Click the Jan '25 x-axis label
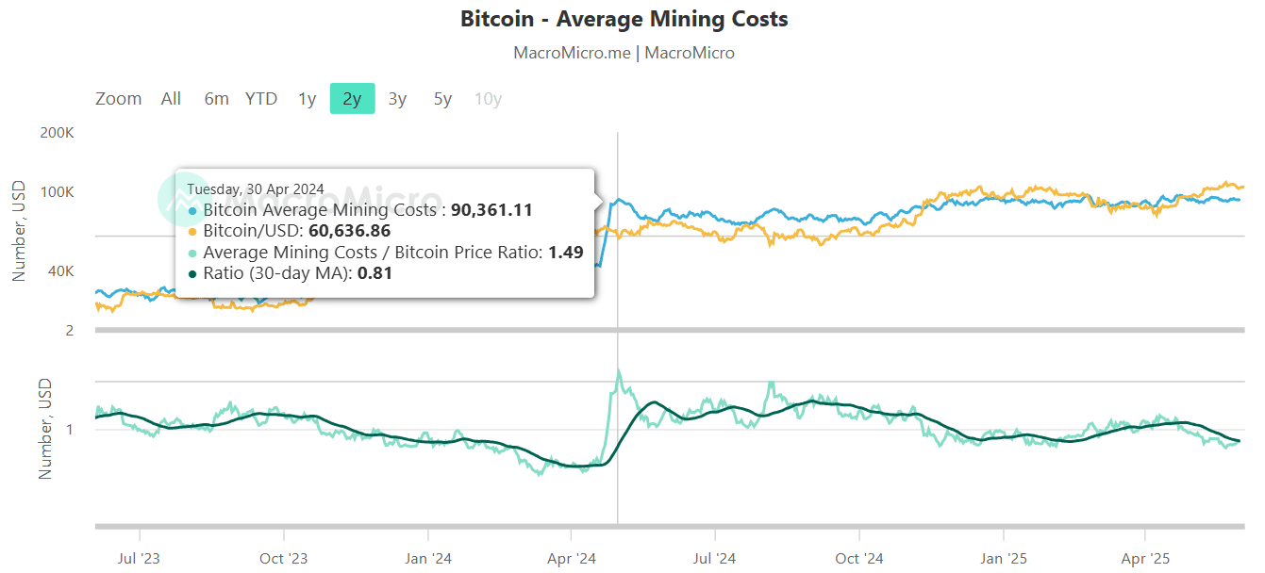The height and width of the screenshot is (573, 1265). click(1005, 559)
